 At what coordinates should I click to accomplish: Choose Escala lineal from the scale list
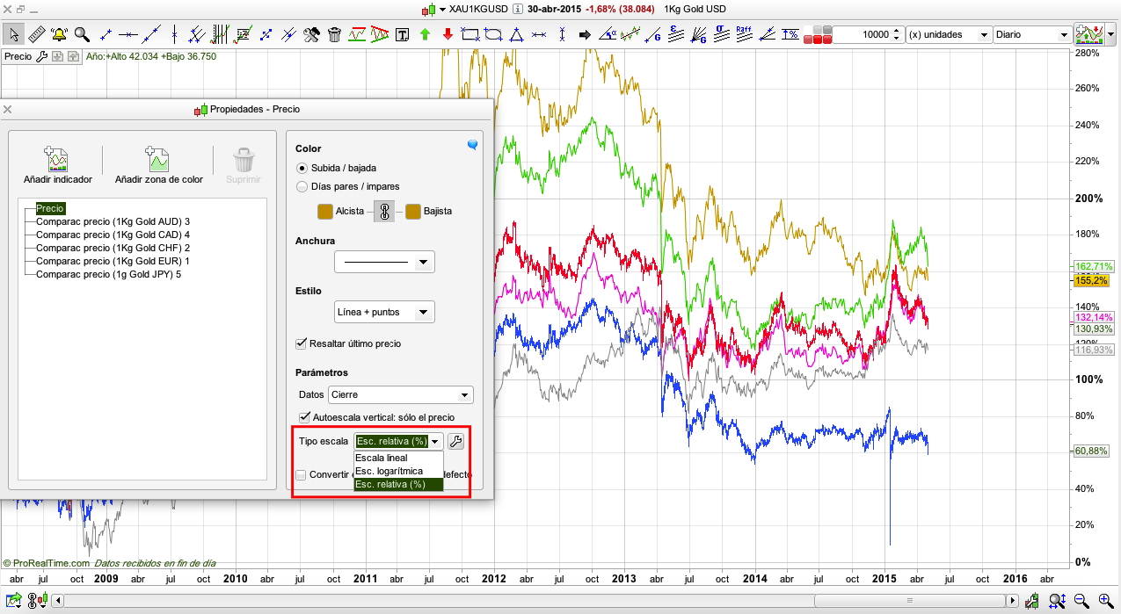click(381, 459)
